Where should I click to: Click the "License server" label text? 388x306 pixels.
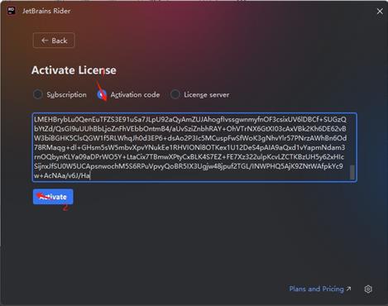point(207,95)
